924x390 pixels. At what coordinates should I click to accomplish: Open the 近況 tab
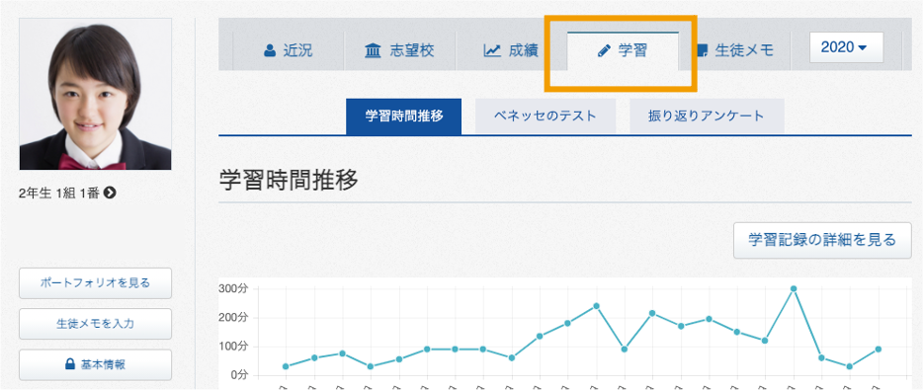pos(289,50)
